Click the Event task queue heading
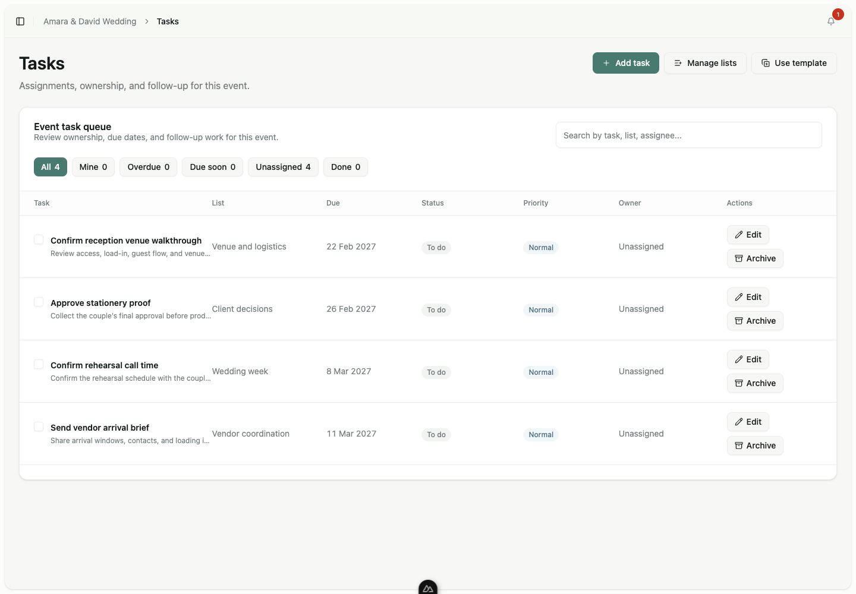This screenshot has width=856, height=594. (x=73, y=127)
